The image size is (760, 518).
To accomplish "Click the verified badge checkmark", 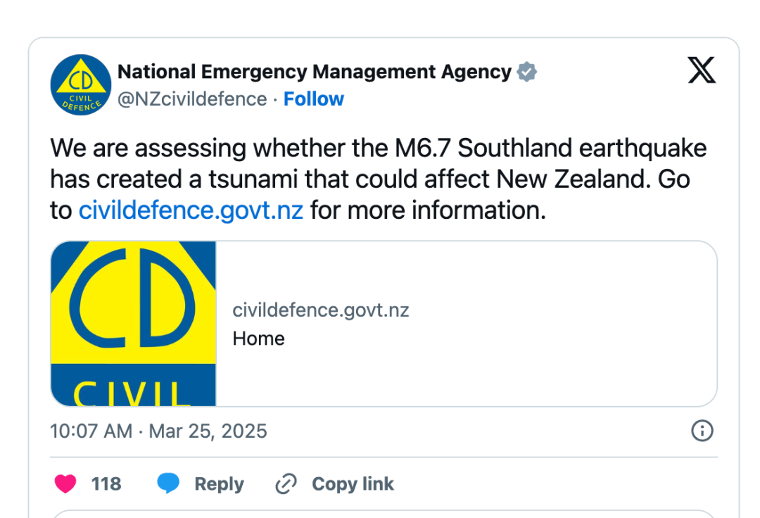I will [x=526, y=72].
